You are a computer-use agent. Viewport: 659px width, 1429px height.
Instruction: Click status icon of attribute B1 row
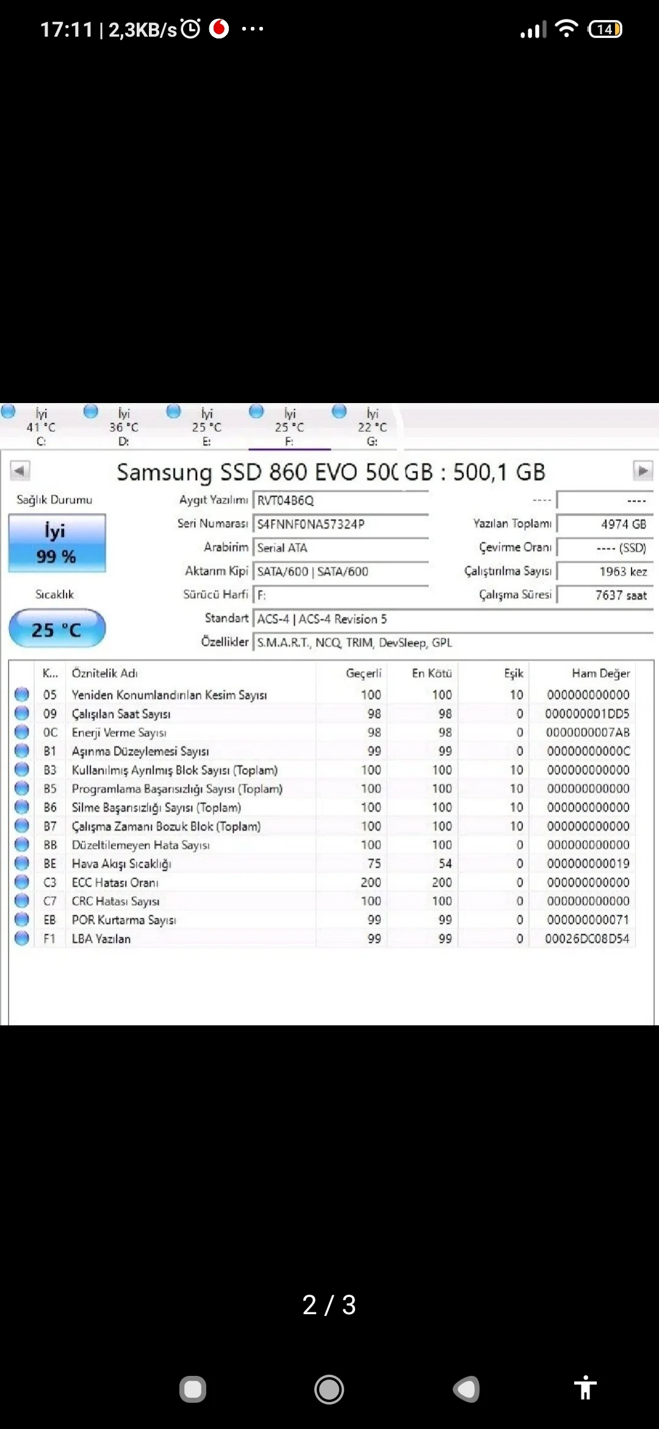click(x=22, y=751)
